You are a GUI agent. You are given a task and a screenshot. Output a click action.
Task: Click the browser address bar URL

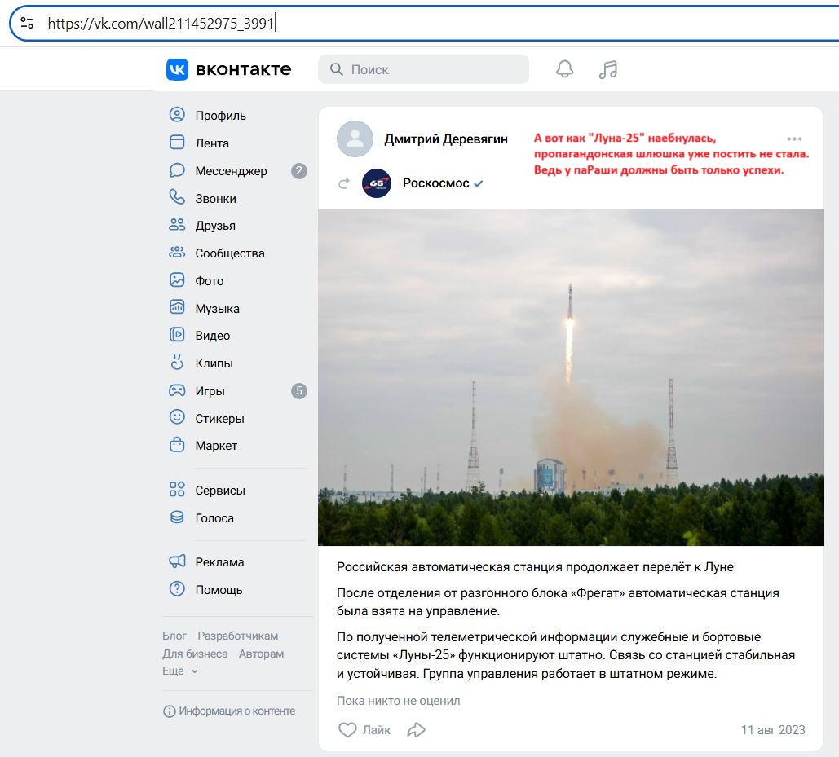coord(161,23)
